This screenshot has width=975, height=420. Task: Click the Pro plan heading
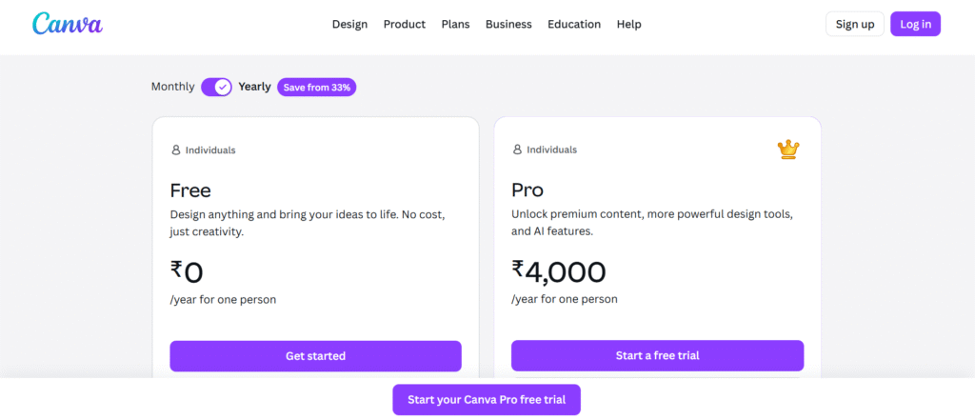click(x=527, y=190)
